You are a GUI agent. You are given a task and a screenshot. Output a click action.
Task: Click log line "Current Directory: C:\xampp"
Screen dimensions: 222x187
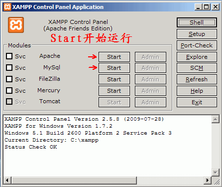[x=52, y=140]
